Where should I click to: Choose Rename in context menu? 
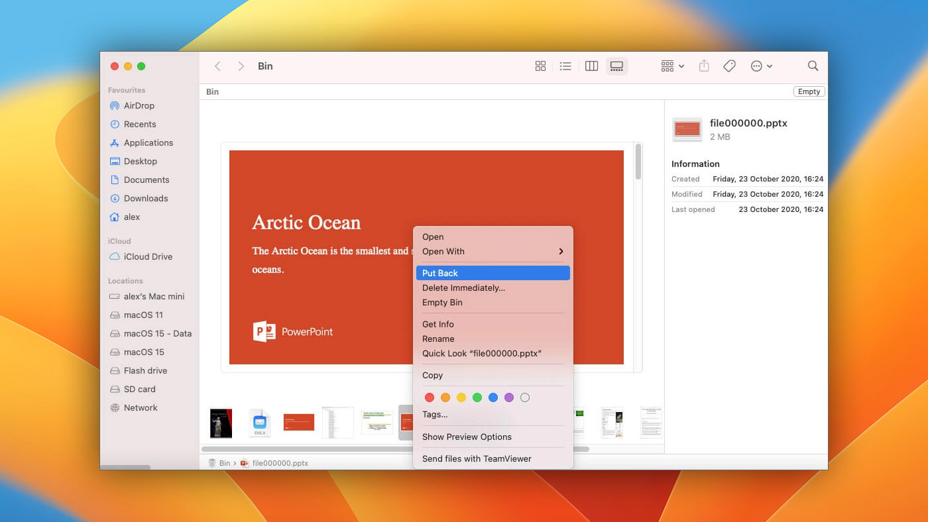pyautogui.click(x=493, y=339)
